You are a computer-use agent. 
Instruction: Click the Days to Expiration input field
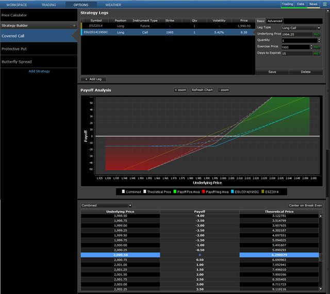pos(297,54)
